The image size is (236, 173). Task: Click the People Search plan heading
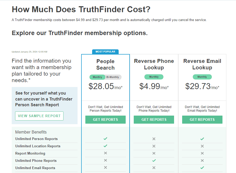coord(105,64)
